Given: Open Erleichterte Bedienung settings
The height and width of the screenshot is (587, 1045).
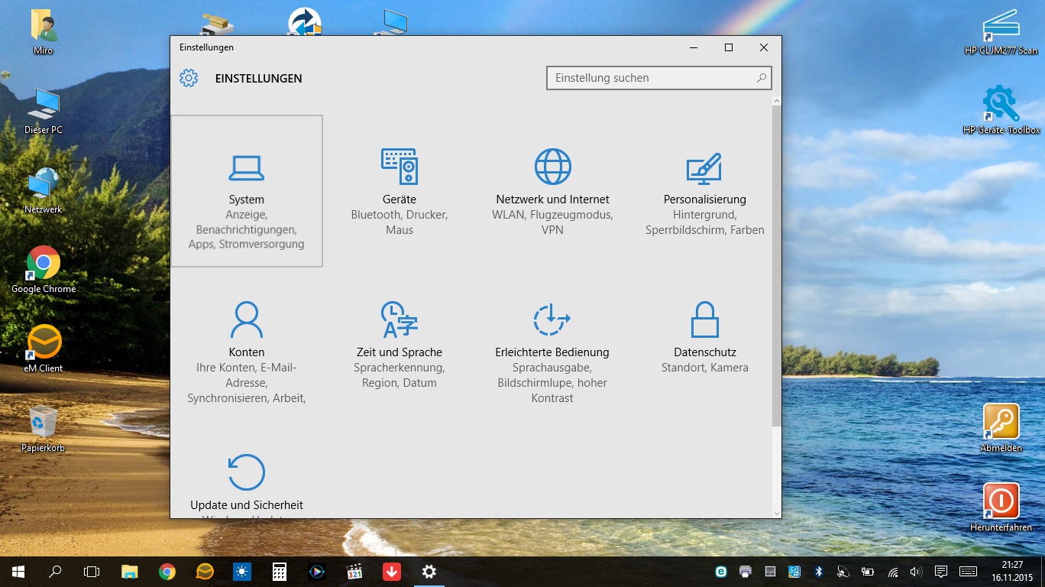Looking at the screenshot, I should tap(552, 344).
